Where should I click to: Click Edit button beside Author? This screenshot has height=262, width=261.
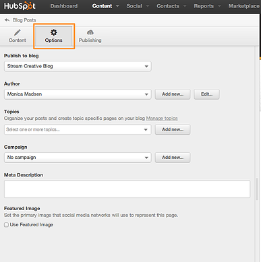coord(206,94)
